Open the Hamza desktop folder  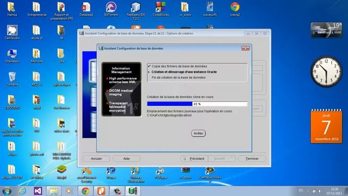(x=12, y=9)
